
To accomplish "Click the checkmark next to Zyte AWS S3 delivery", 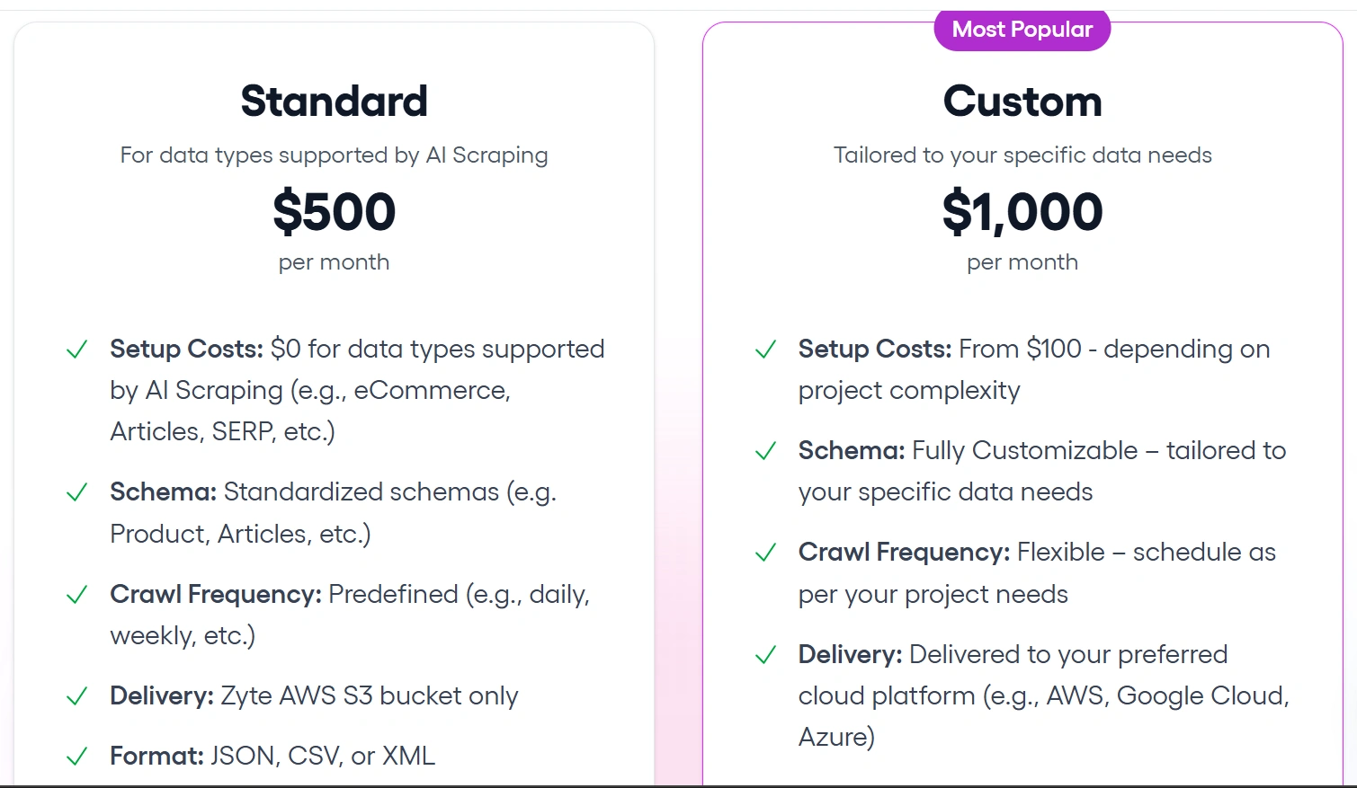I will pyautogui.click(x=77, y=696).
